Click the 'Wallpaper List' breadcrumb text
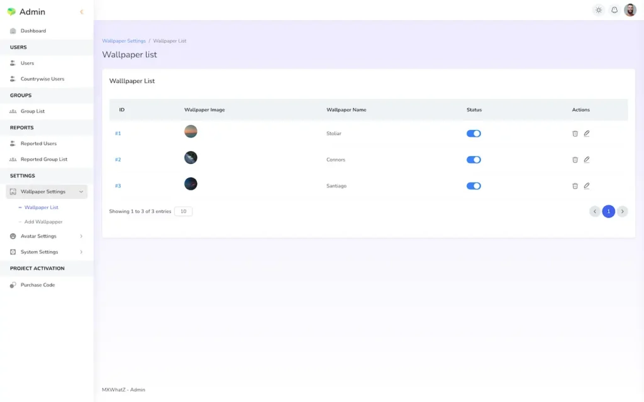 170,41
